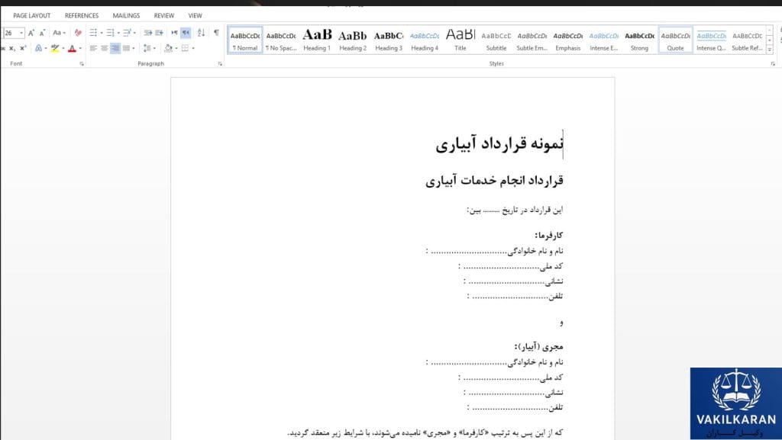
Task: Apply the Strong style
Action: (x=640, y=40)
